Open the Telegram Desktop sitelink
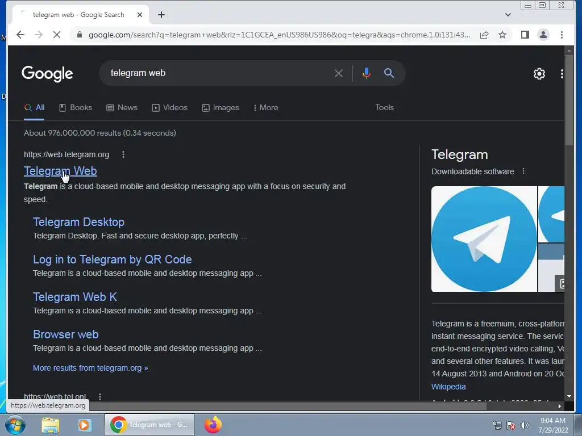 [x=78, y=222]
